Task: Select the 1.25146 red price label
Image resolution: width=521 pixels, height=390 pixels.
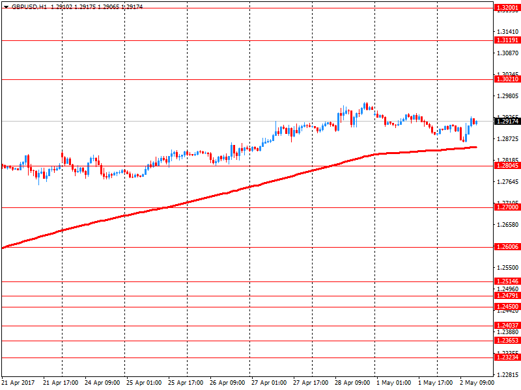Action: [x=507, y=281]
